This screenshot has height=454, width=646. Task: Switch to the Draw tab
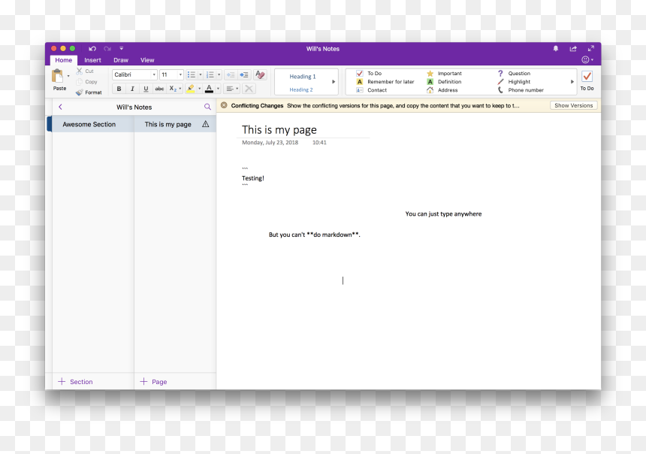point(121,60)
